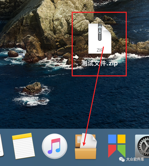Click the zipper graphic on the ZIP file

100,32
